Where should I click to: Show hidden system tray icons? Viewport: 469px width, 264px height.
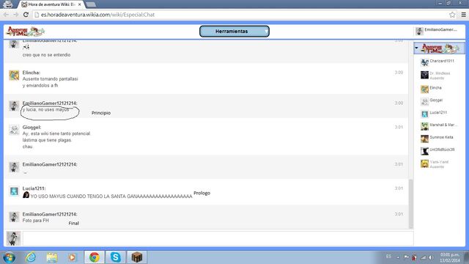coord(398,257)
